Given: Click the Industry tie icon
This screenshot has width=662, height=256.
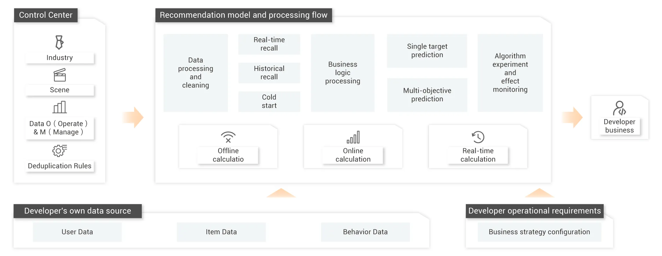Looking at the screenshot, I should click(59, 42).
